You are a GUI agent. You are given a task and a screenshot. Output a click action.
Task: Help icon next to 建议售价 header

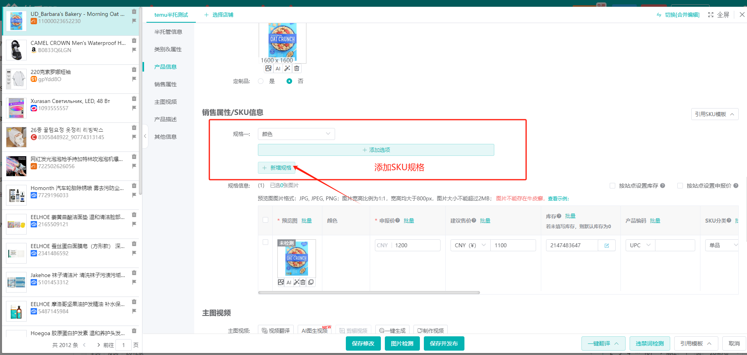[474, 220]
